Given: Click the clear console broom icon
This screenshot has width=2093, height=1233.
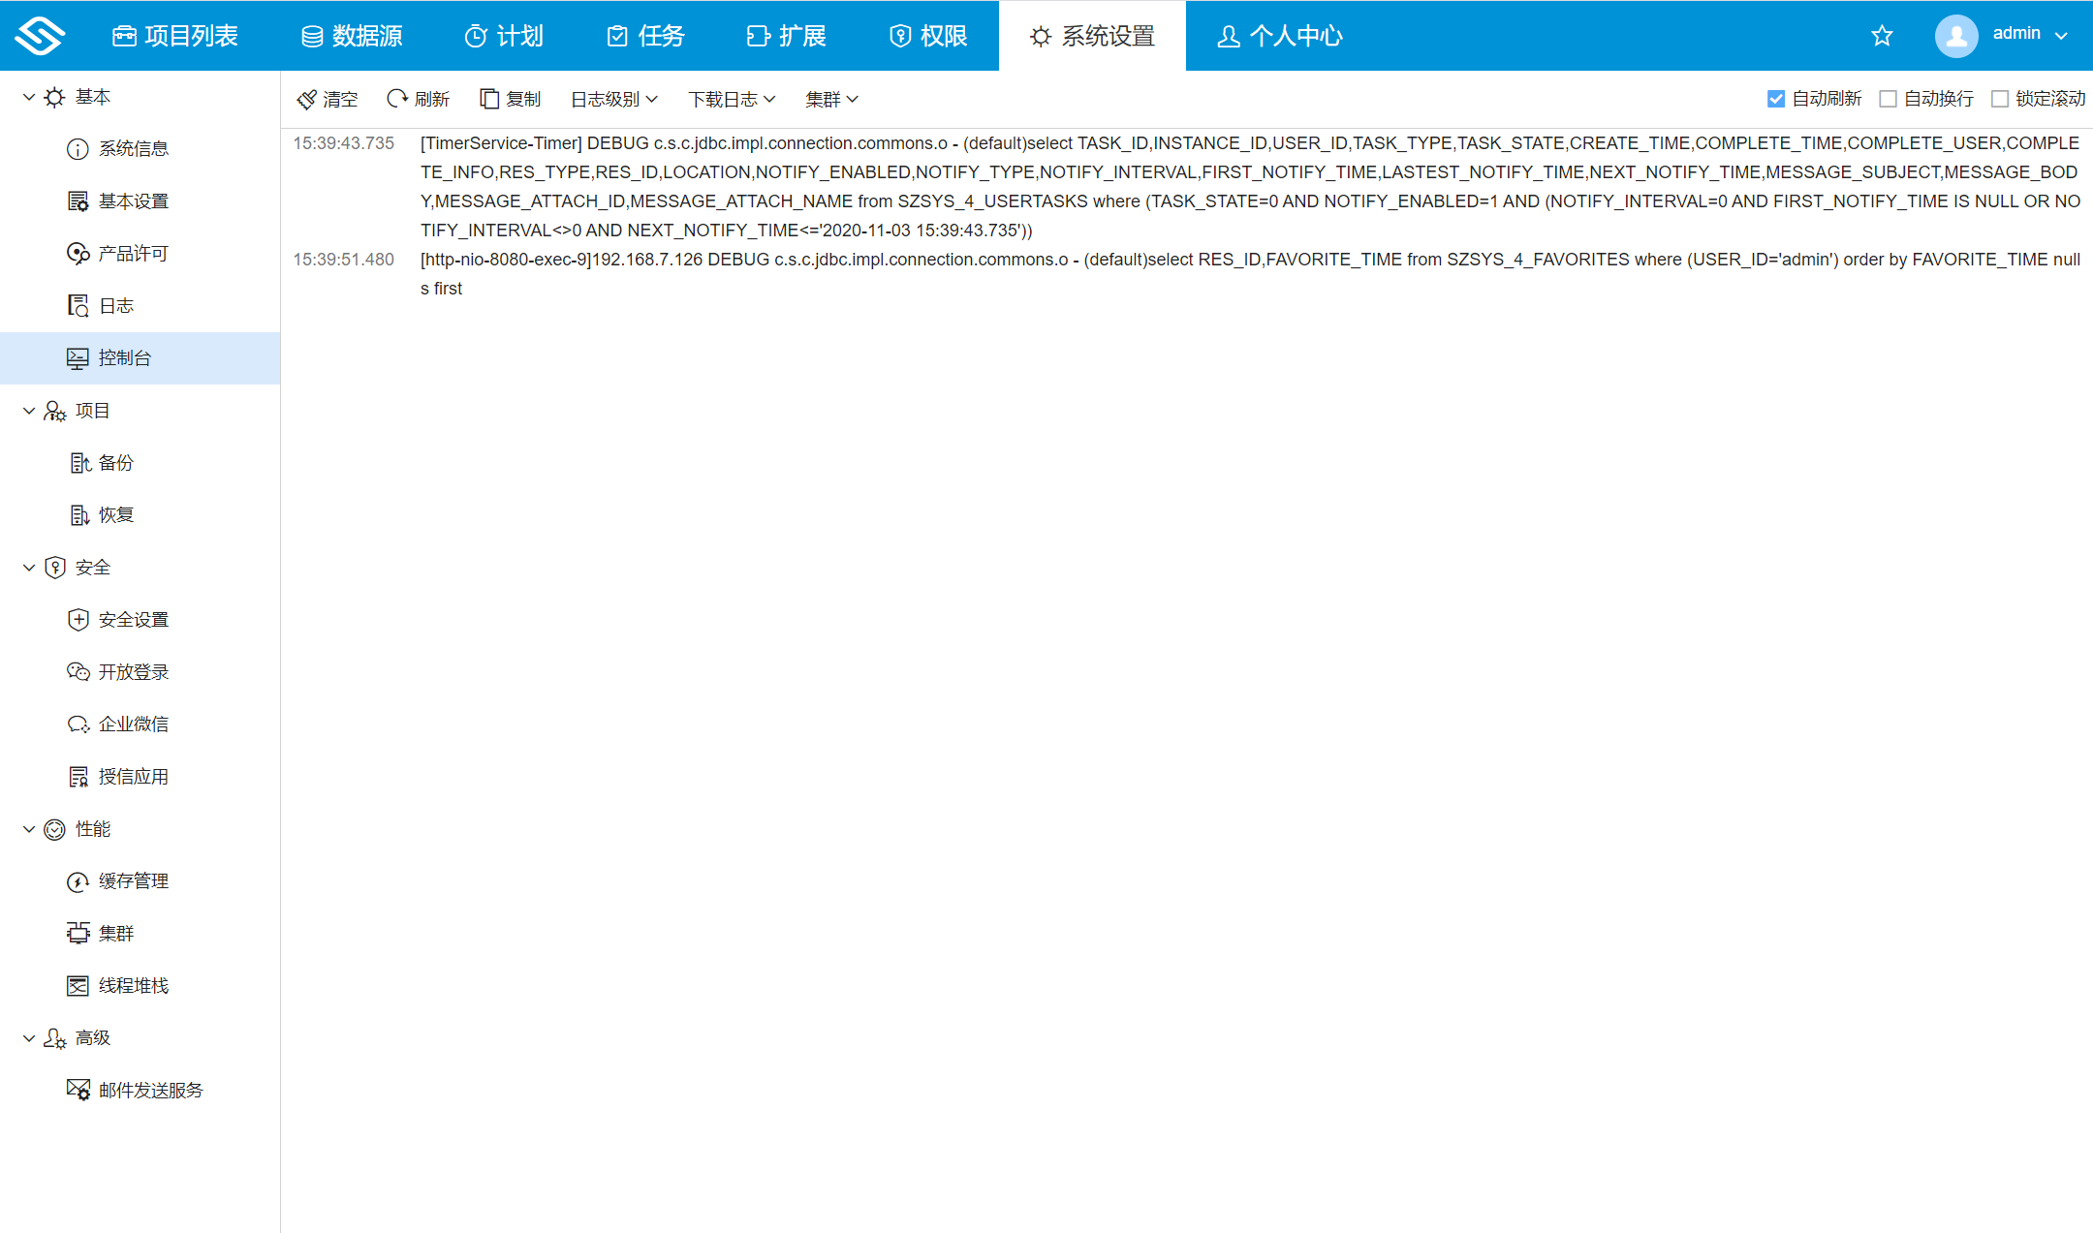Looking at the screenshot, I should [x=307, y=99].
